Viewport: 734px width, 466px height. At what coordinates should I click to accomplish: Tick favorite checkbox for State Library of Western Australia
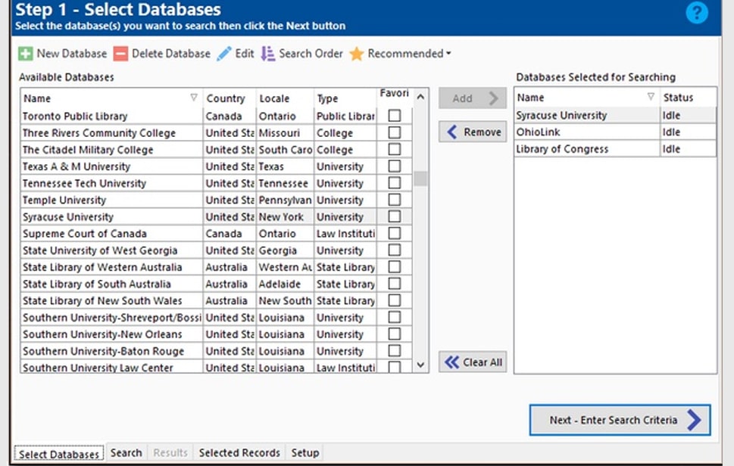pos(395,267)
